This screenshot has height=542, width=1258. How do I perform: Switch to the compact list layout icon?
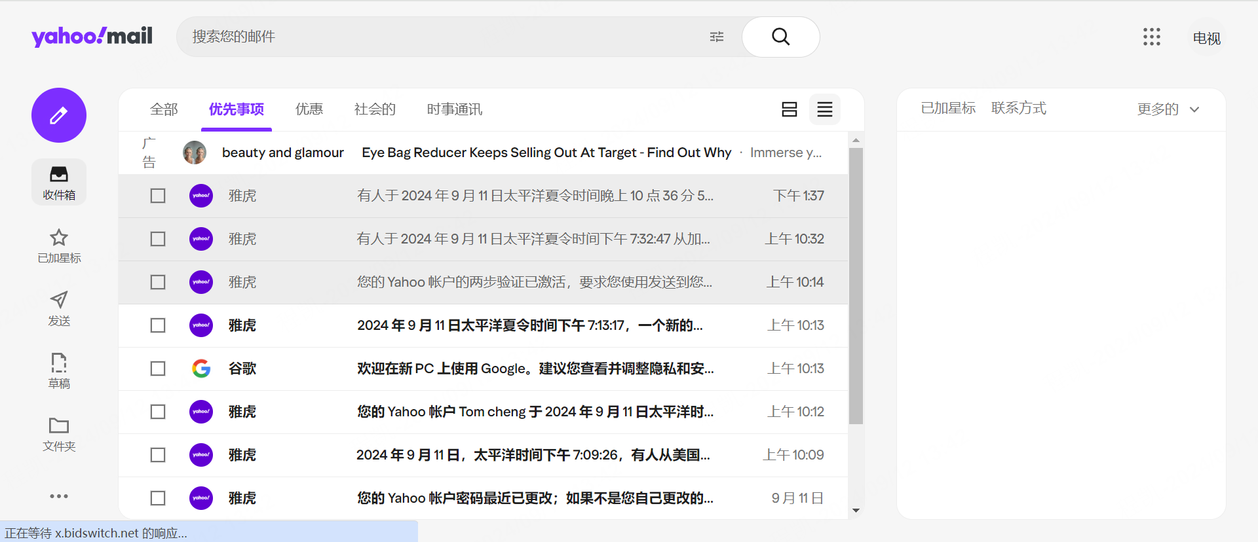coord(825,109)
